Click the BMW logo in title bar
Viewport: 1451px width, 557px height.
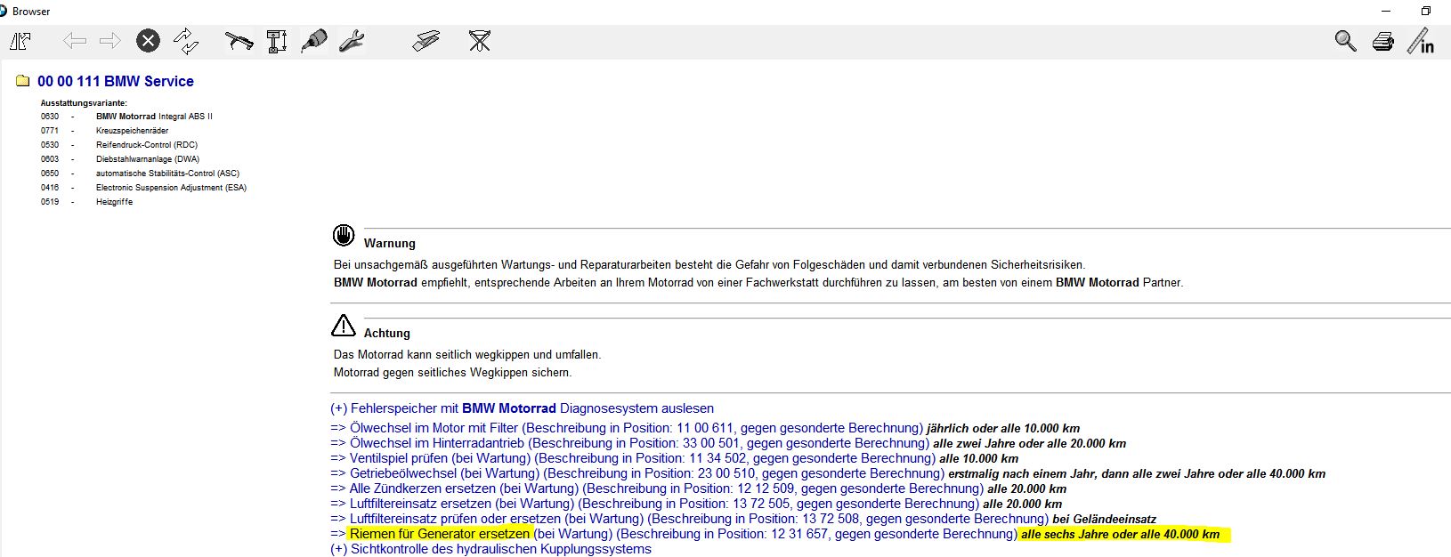pos(3,11)
